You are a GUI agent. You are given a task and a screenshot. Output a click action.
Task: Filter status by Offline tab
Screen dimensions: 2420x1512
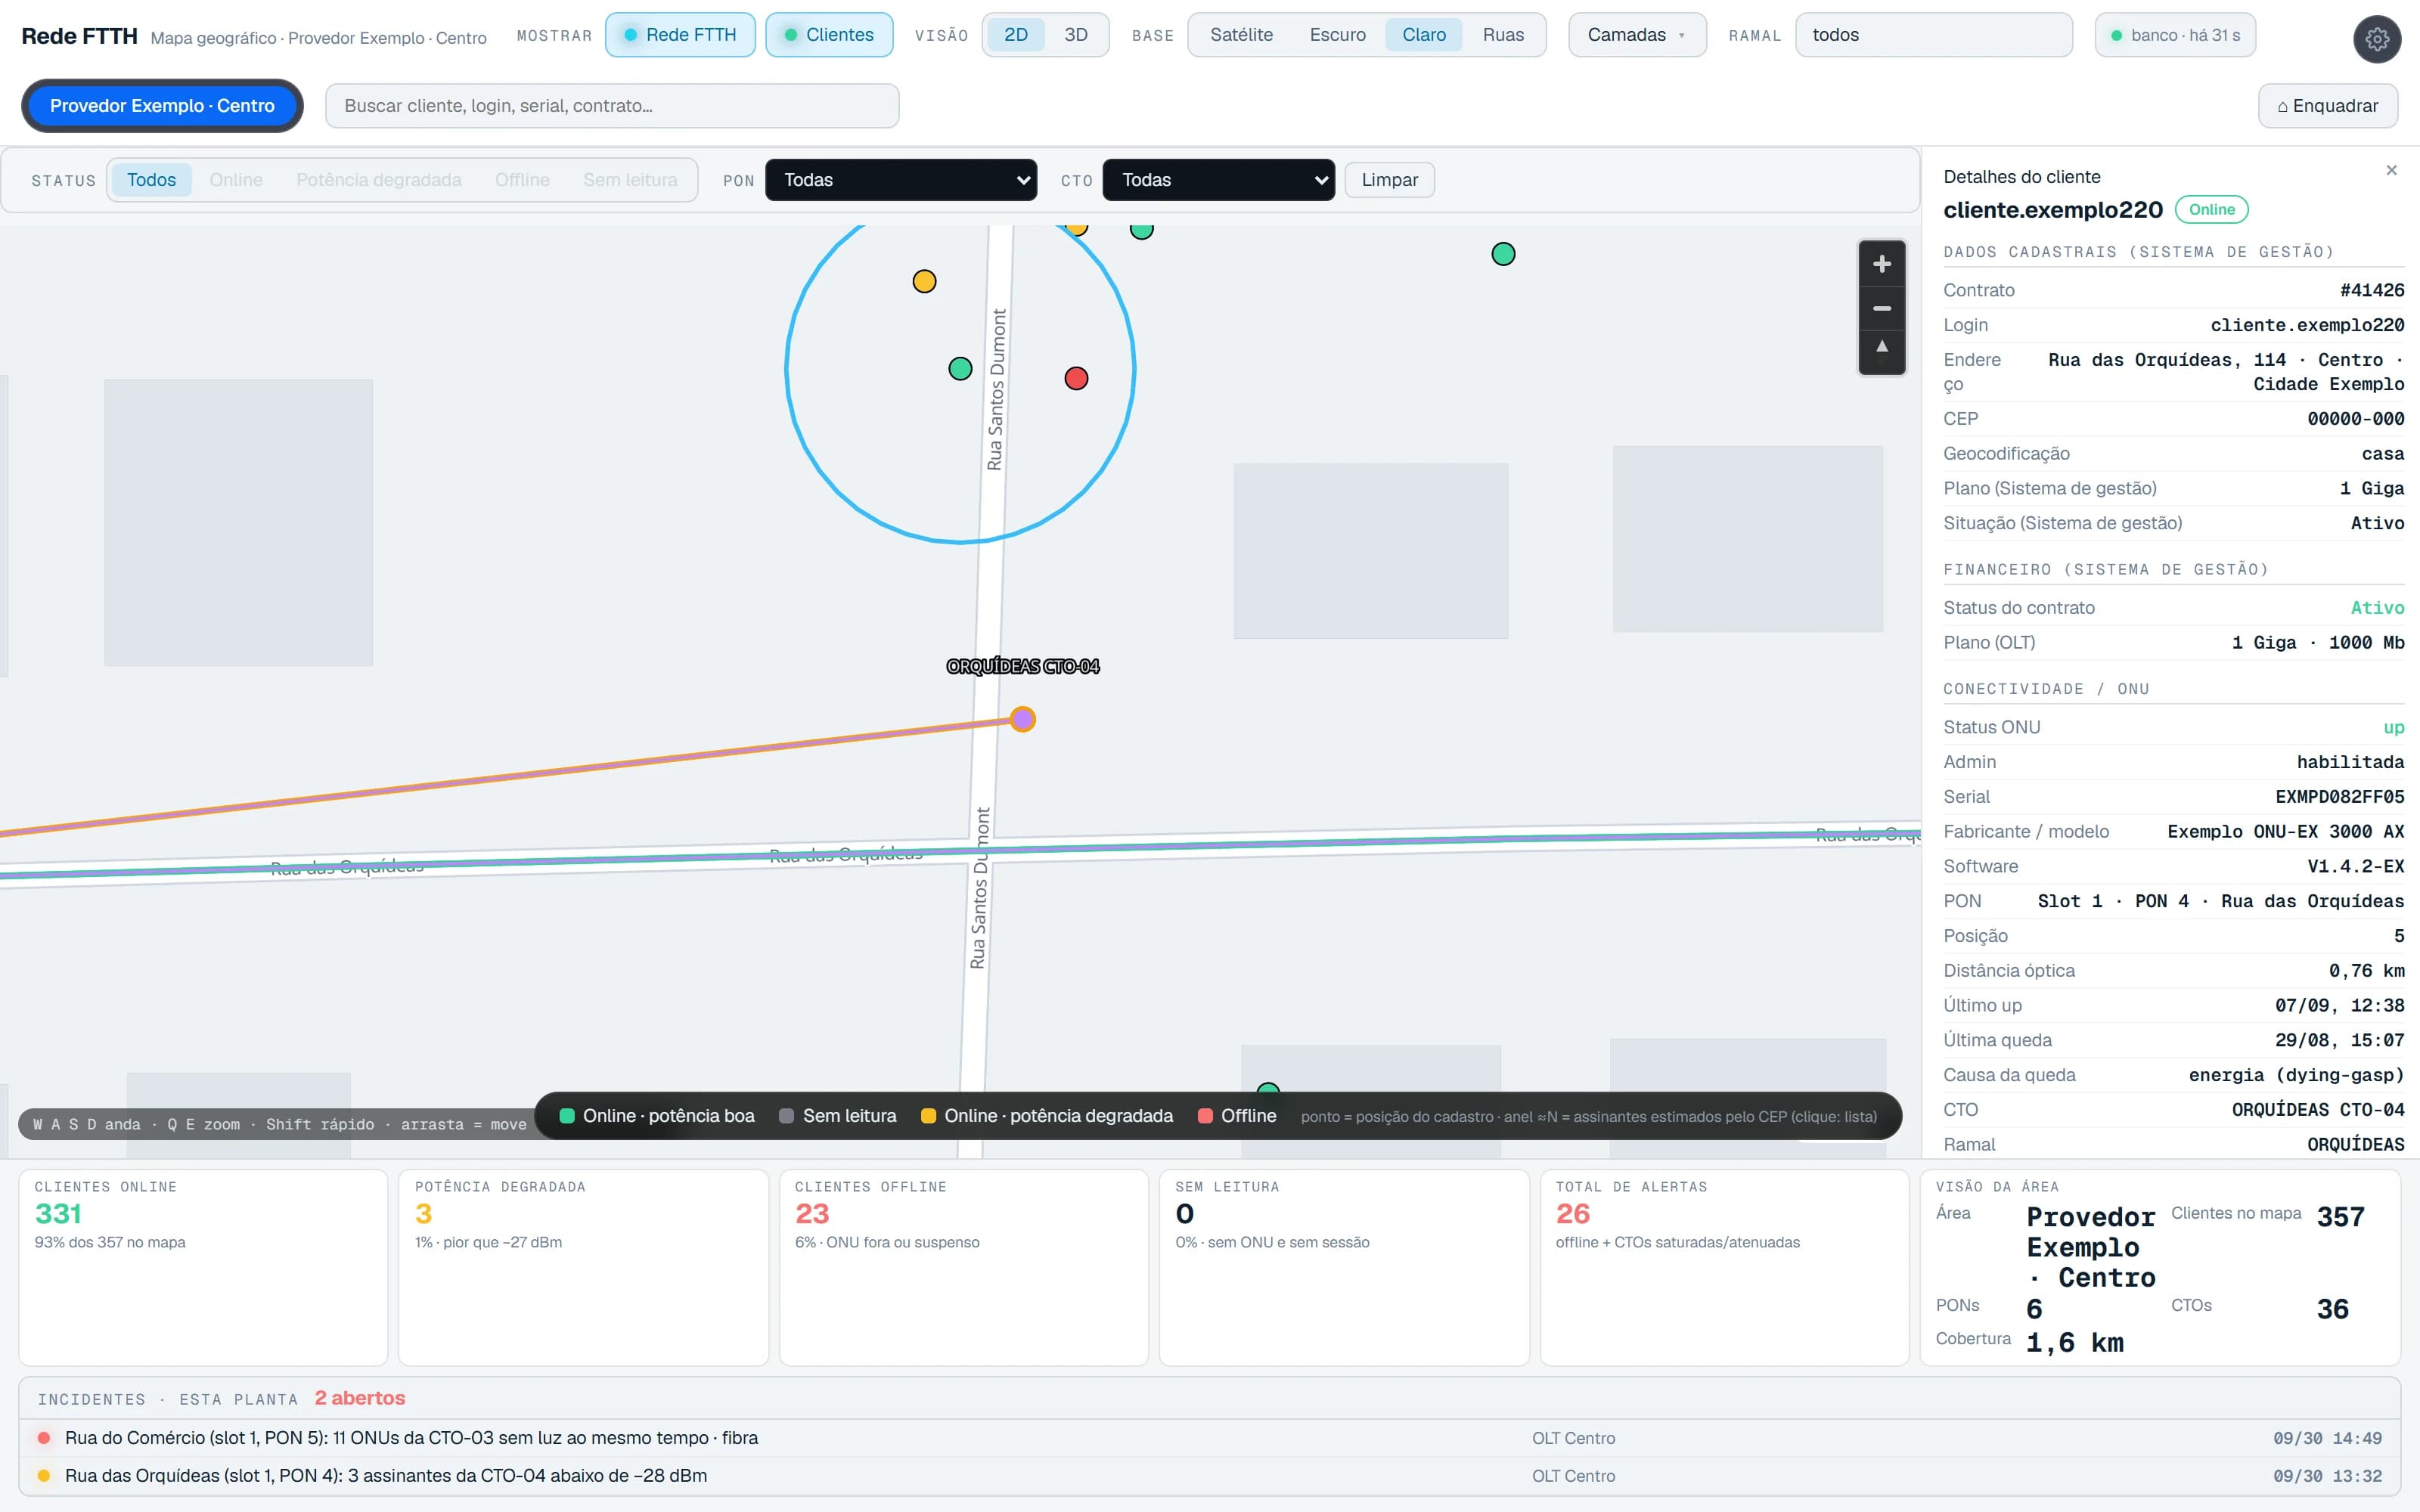(522, 180)
